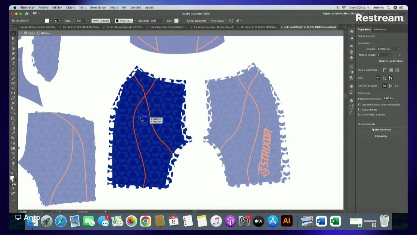Toggle smart guides icon
Screen dimensions: 417x235
coord(391,78)
